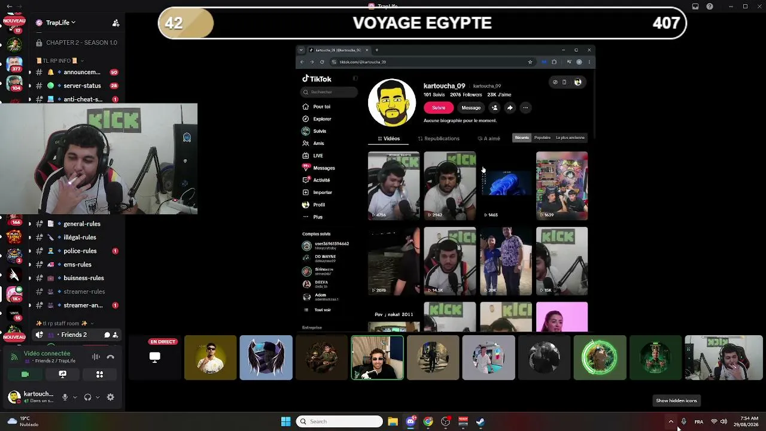This screenshot has width=766, height=431.
Task: Click Tout voir under Comptes suivis
Action: click(318, 310)
